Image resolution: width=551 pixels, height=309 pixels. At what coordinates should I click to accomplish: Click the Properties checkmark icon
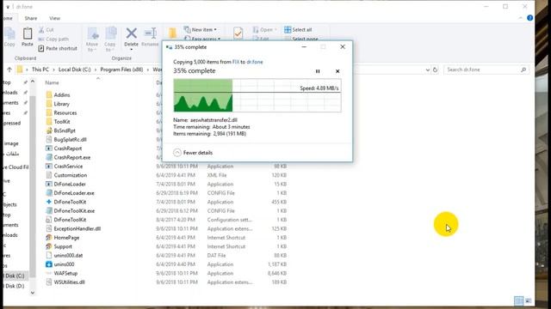point(238,33)
